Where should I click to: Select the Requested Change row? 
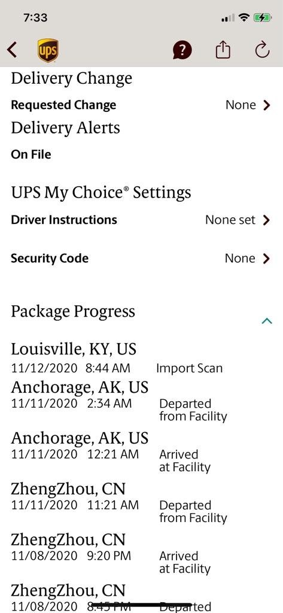[141, 105]
